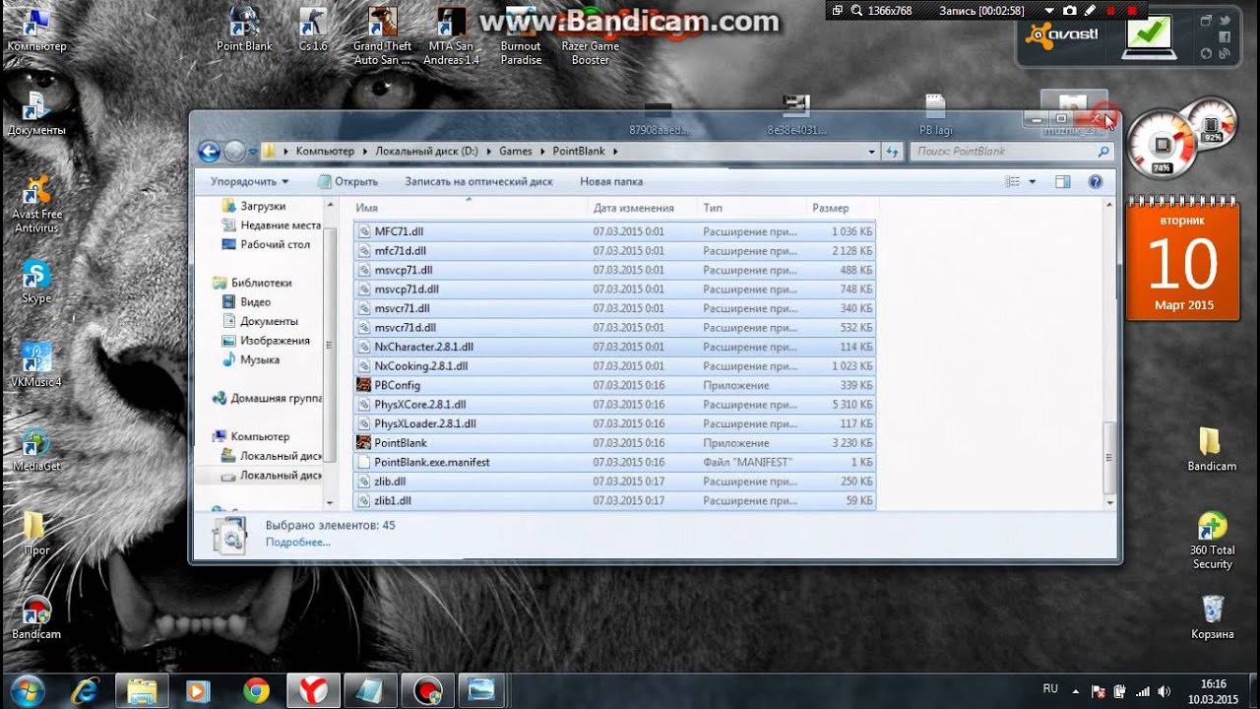This screenshot has height=709, width=1260.
Task: Launch Grand Theft Auto San Andreas shortcut
Action: [382, 35]
